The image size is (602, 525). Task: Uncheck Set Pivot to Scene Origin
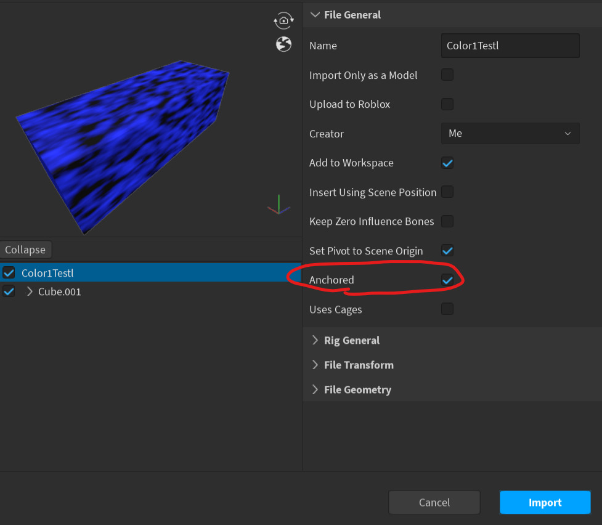coord(447,250)
